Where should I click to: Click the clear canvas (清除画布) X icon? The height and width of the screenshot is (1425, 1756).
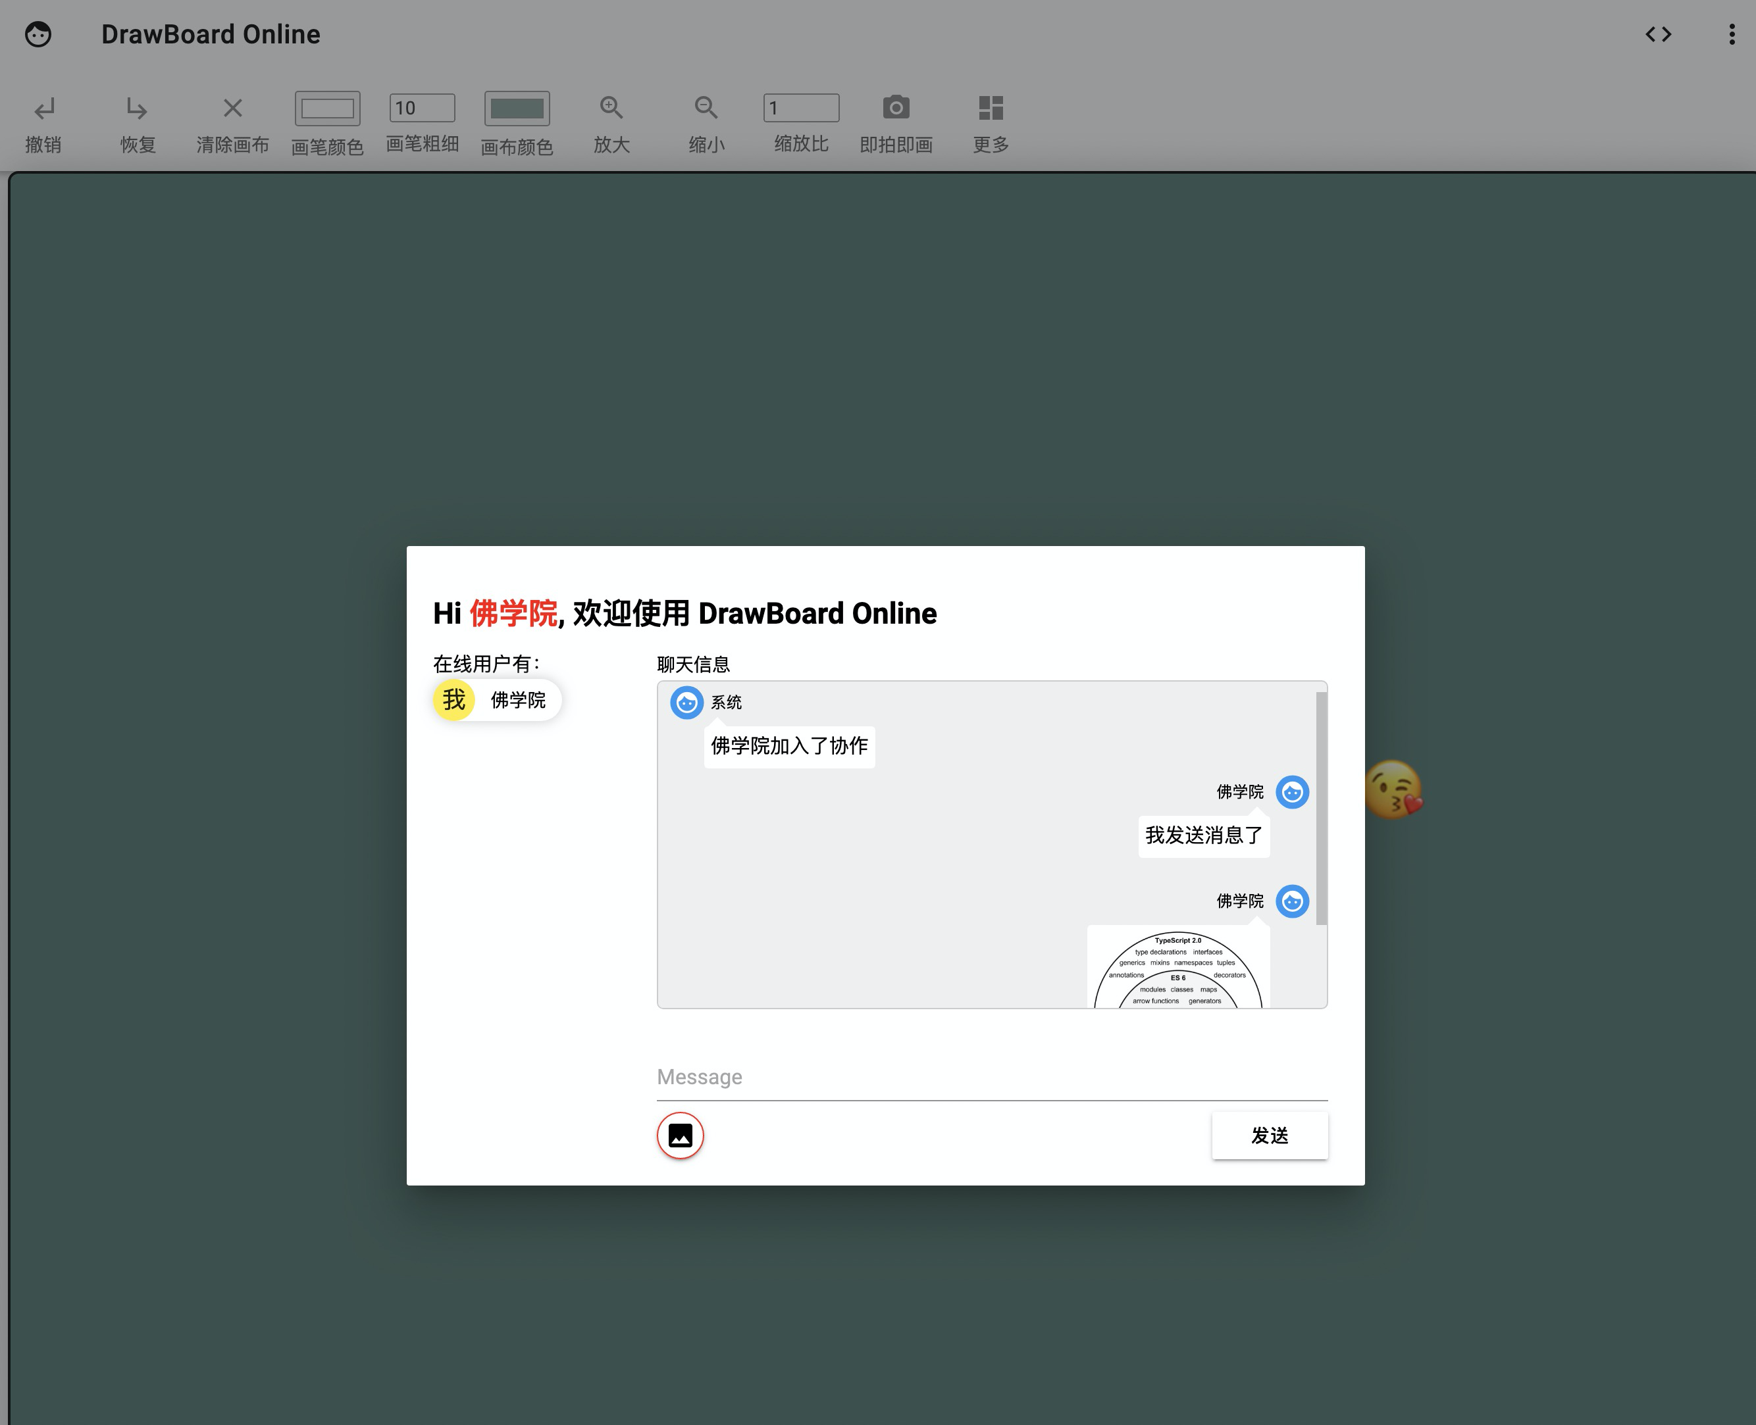coord(232,109)
